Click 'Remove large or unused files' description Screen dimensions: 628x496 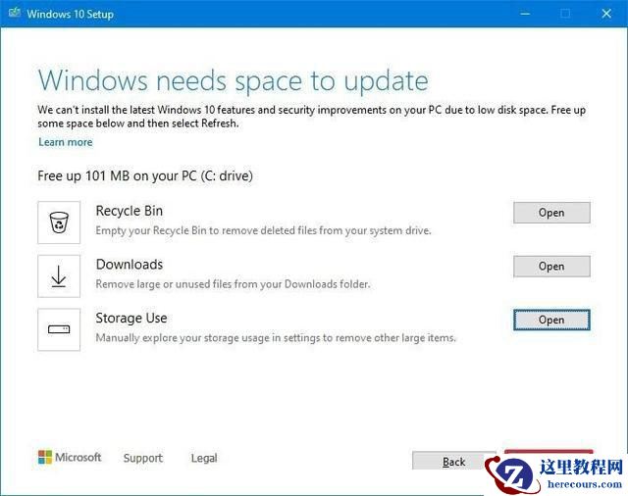234,284
